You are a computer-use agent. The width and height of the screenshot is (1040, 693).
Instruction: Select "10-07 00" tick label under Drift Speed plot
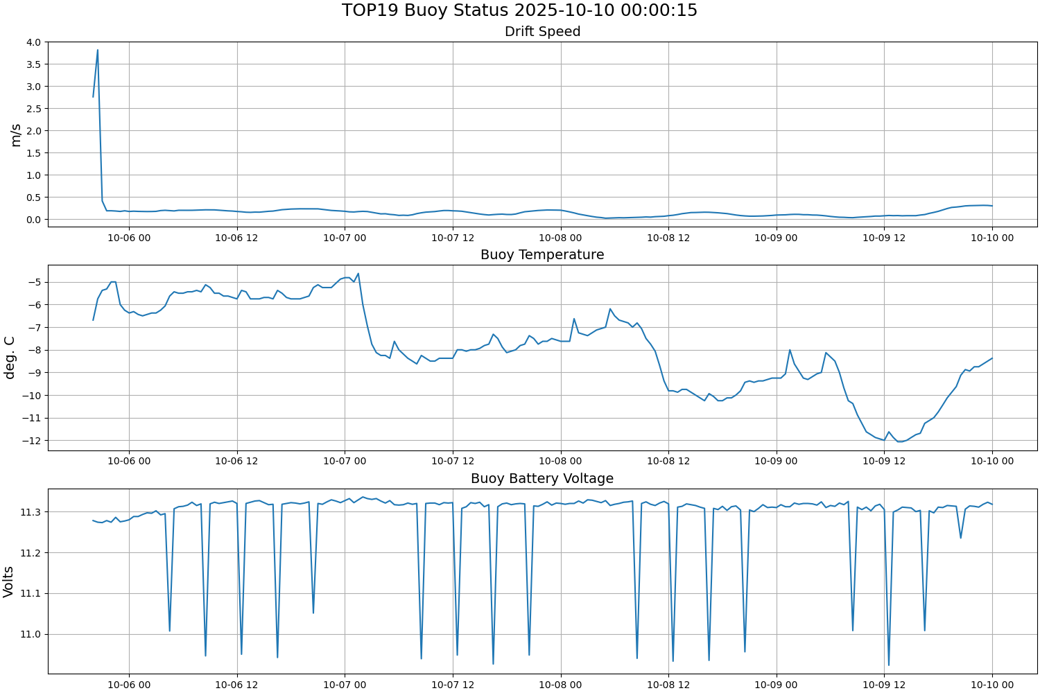[x=345, y=238]
